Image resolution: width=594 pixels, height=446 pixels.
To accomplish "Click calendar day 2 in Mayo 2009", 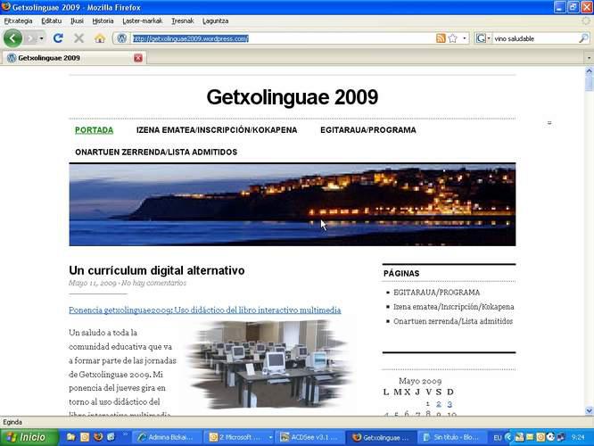I will point(439,404).
